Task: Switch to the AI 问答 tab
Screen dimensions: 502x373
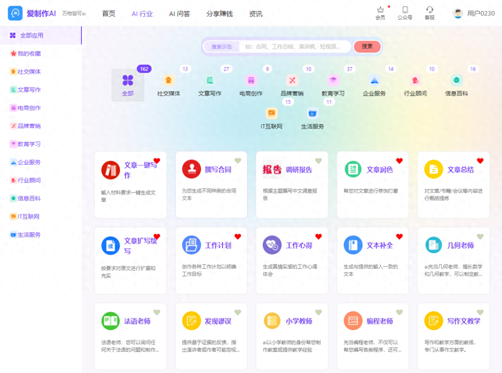Action: tap(179, 14)
